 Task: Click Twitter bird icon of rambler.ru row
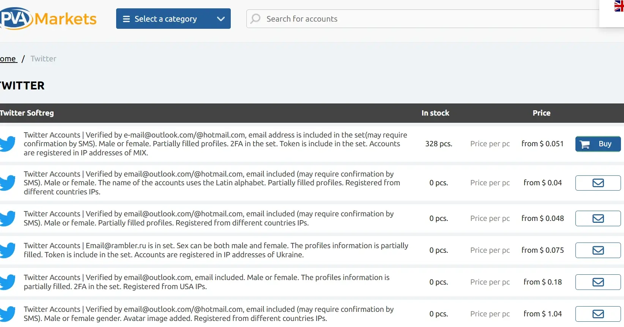click(8, 250)
